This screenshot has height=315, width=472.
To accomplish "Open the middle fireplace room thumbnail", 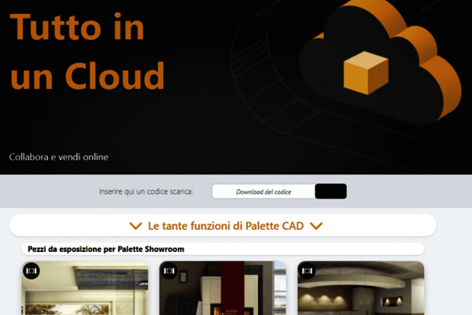I will tap(223, 288).
